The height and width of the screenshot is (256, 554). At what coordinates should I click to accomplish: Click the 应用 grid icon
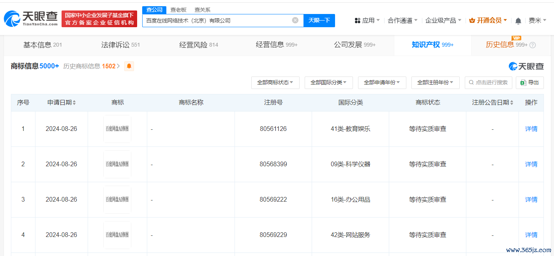coord(357,21)
